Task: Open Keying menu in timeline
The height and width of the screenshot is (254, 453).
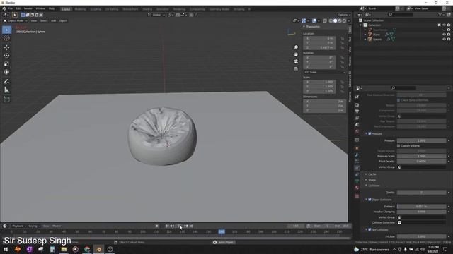Action: 34,226
